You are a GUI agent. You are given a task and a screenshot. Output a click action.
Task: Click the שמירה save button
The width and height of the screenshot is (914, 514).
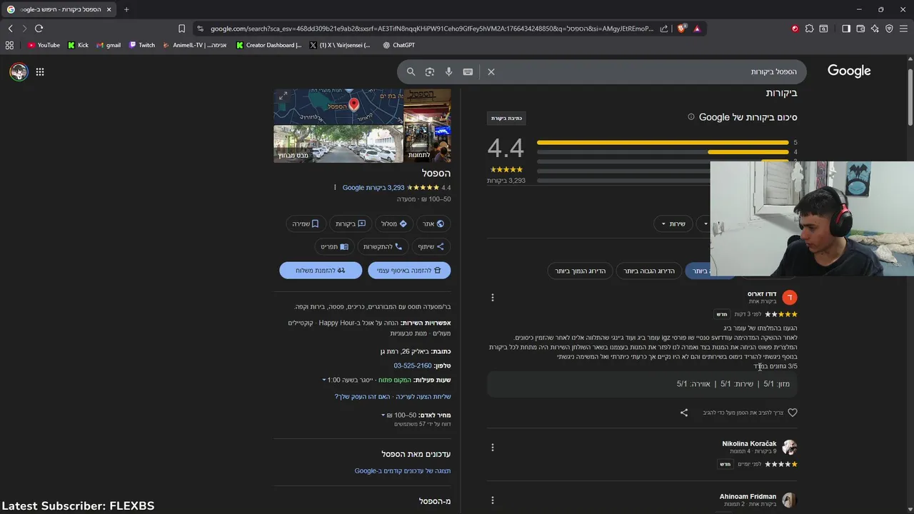306,223
